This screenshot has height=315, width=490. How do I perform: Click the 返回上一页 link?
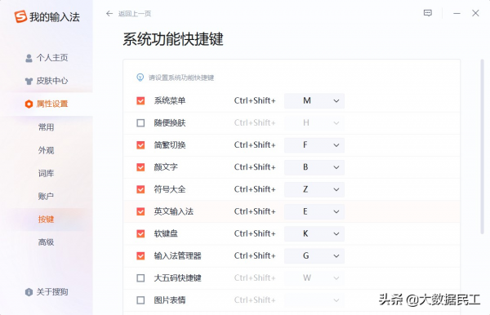point(135,14)
